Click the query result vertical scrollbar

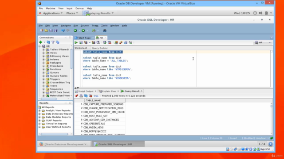271,106
